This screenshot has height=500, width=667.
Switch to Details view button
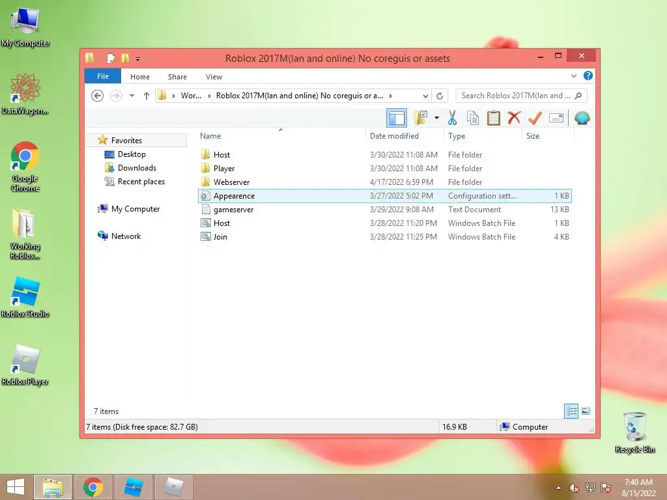click(x=571, y=411)
